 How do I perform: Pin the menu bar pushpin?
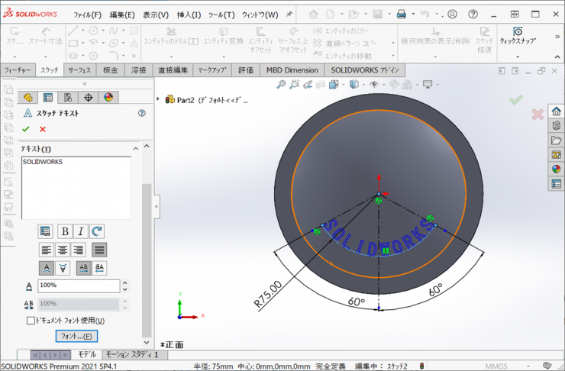coord(289,14)
